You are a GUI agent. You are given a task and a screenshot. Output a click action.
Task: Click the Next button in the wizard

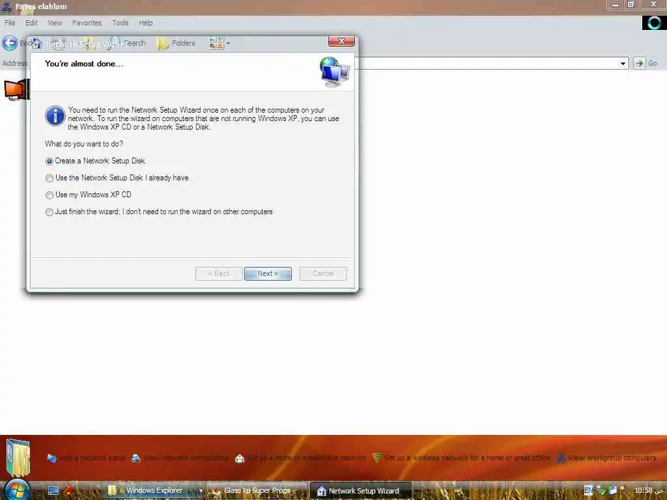tap(268, 273)
